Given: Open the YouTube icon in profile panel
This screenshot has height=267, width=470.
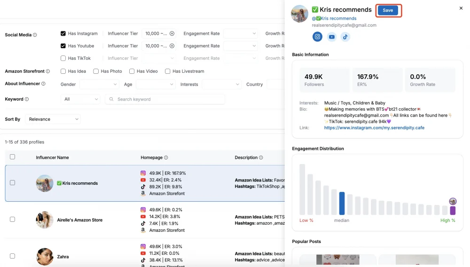Looking at the screenshot, I should point(331,37).
